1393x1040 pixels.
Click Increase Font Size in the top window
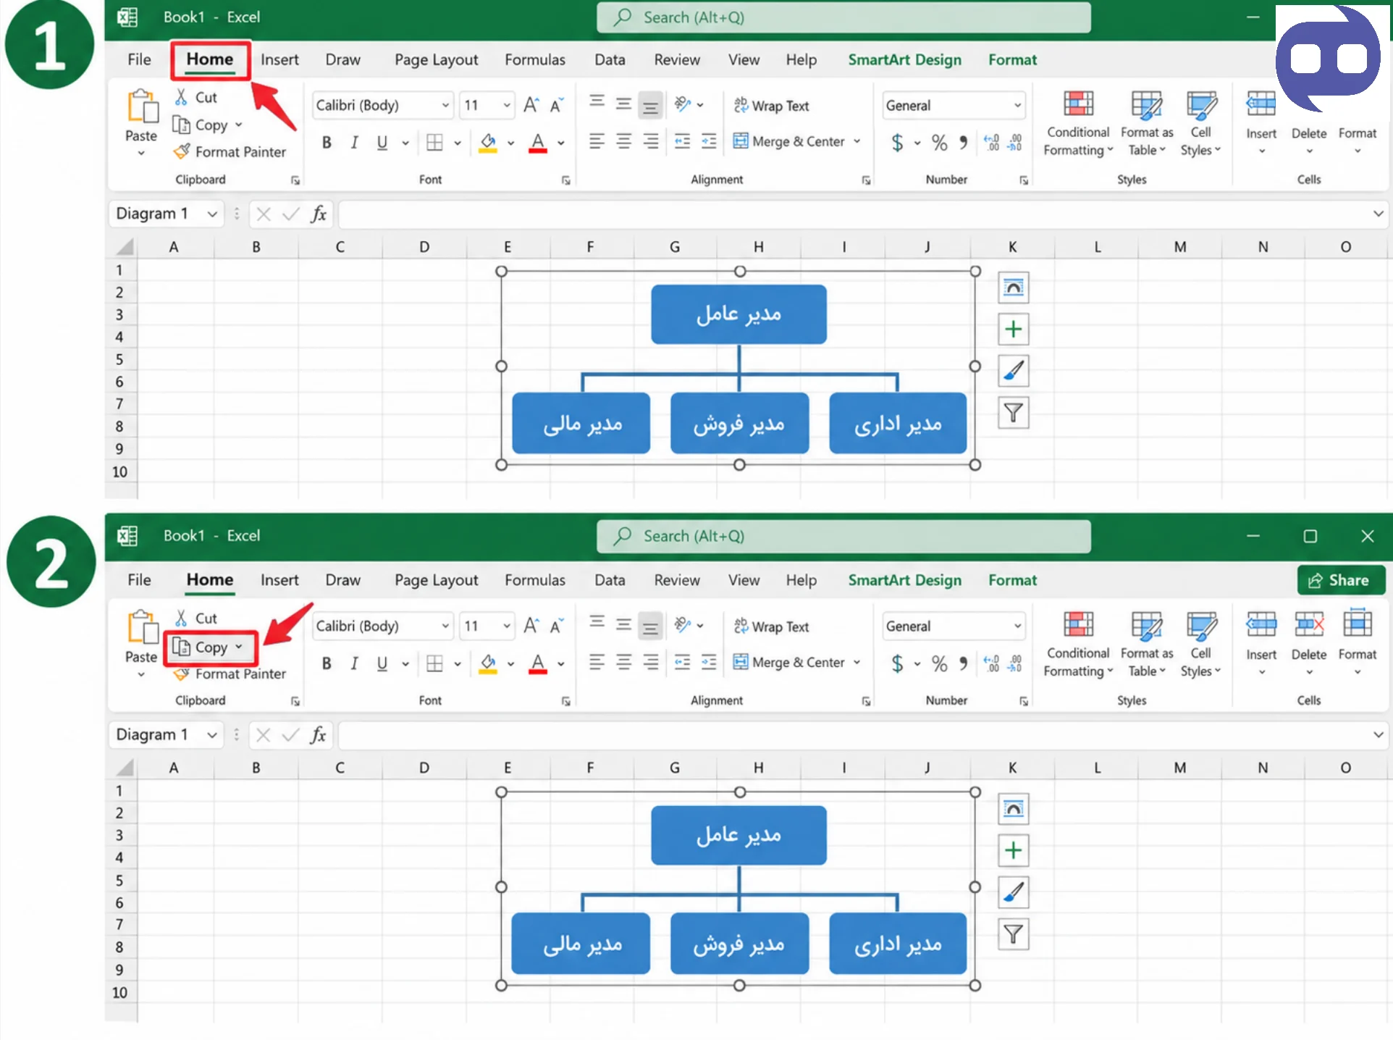[531, 105]
